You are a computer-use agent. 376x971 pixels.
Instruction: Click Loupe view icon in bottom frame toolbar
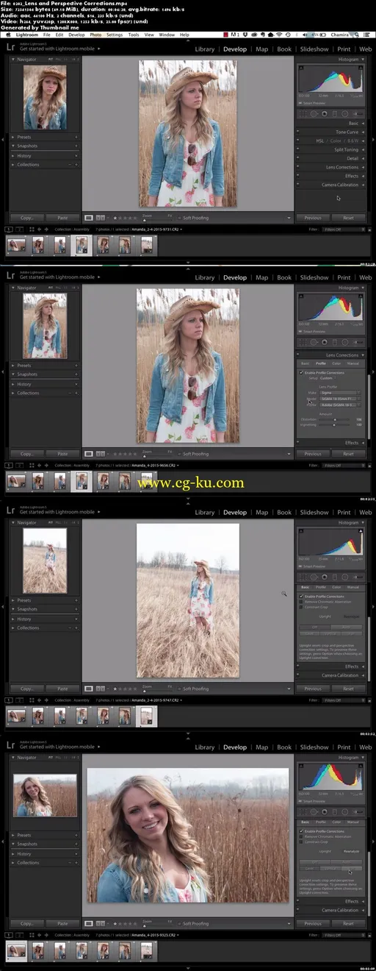[x=89, y=923]
